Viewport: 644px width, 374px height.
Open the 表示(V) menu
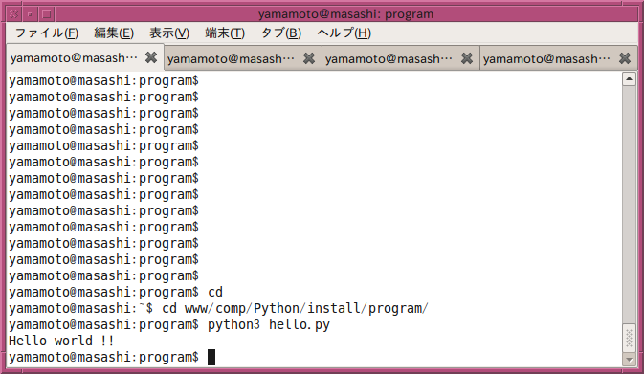tap(169, 33)
